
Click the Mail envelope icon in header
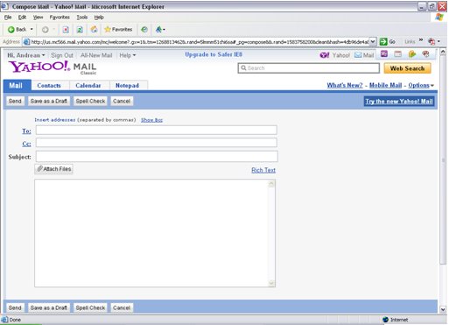pyautogui.click(x=358, y=55)
